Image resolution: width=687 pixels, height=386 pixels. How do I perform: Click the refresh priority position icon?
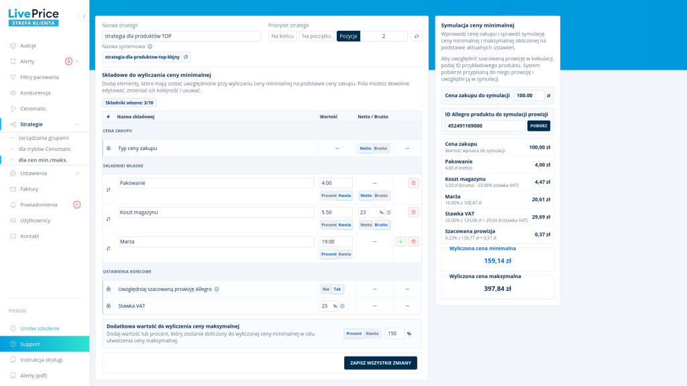(416, 36)
